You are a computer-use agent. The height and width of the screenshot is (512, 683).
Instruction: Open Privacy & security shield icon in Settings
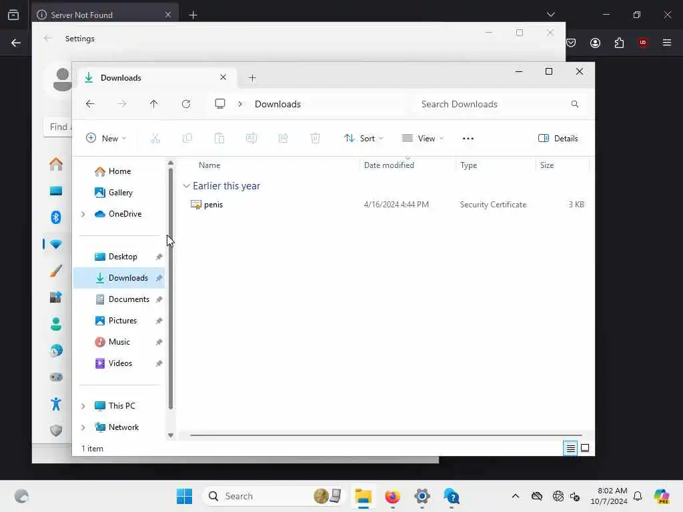click(x=56, y=431)
